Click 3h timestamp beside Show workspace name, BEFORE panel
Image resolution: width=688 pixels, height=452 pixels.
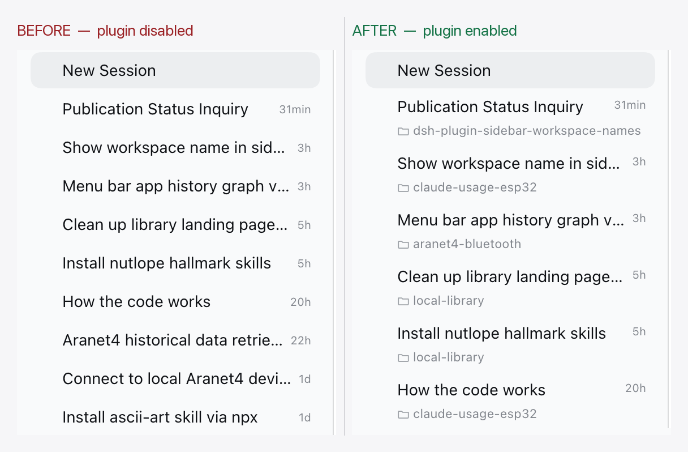pos(304,148)
